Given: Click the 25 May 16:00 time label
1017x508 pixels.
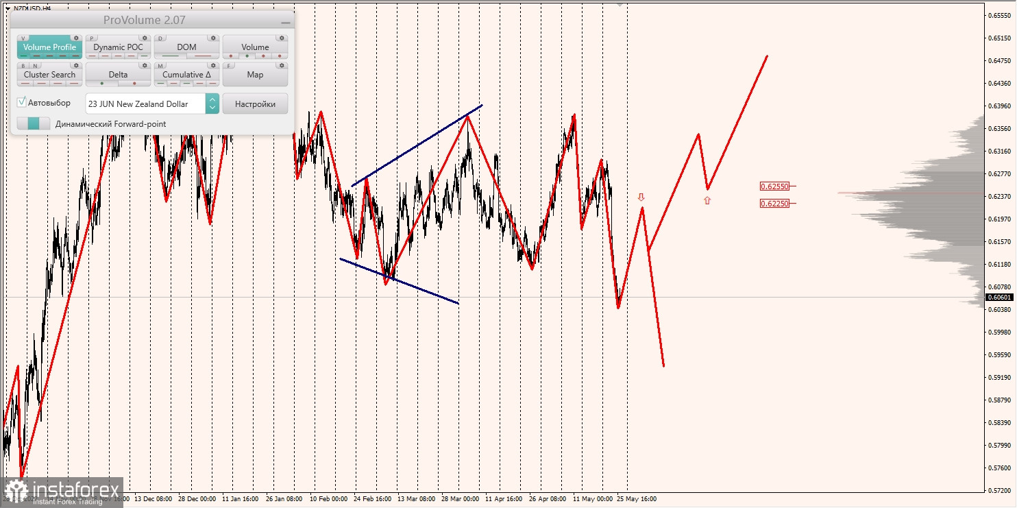Looking at the screenshot, I should tap(637, 499).
